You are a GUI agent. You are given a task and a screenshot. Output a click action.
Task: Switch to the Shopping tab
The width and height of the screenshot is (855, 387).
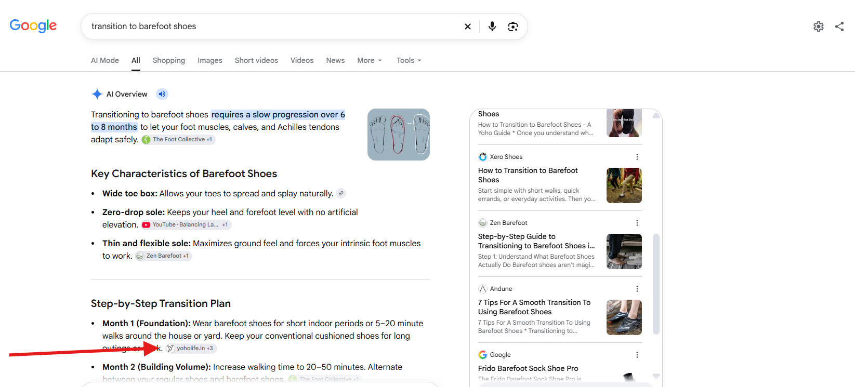tap(169, 60)
